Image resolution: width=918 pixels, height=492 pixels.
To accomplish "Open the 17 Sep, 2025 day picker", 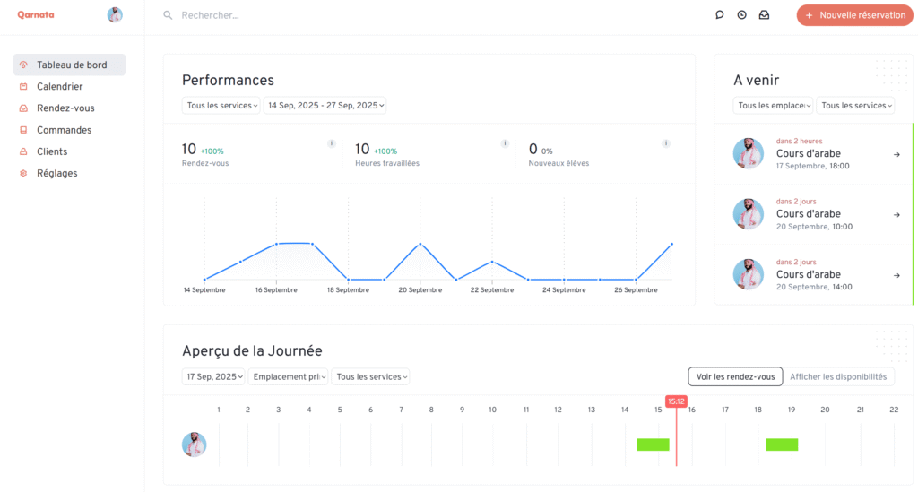I will click(x=213, y=377).
